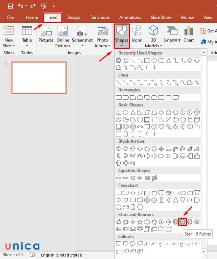Viewport: 217px width, 259px height.
Task: Choose the Heart shape in Basic Shapes
Action: (162, 127)
